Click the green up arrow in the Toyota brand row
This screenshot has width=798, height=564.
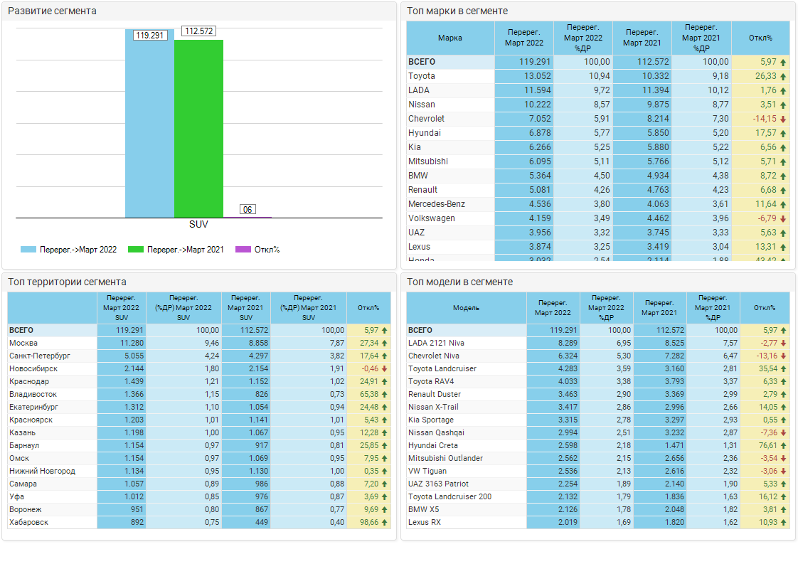(x=783, y=77)
